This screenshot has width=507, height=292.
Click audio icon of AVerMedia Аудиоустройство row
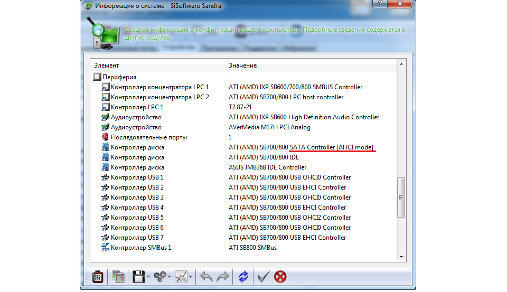click(105, 127)
